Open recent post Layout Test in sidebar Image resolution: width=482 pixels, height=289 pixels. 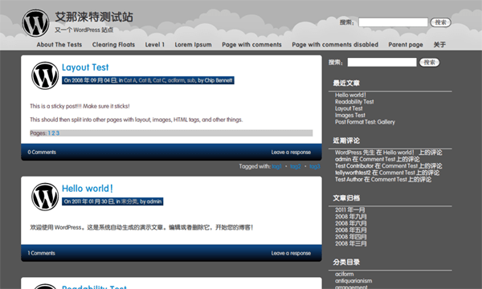pyautogui.click(x=349, y=108)
